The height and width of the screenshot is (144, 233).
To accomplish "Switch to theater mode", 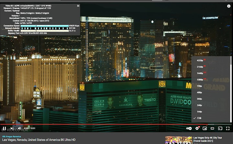I will pos(212,129).
